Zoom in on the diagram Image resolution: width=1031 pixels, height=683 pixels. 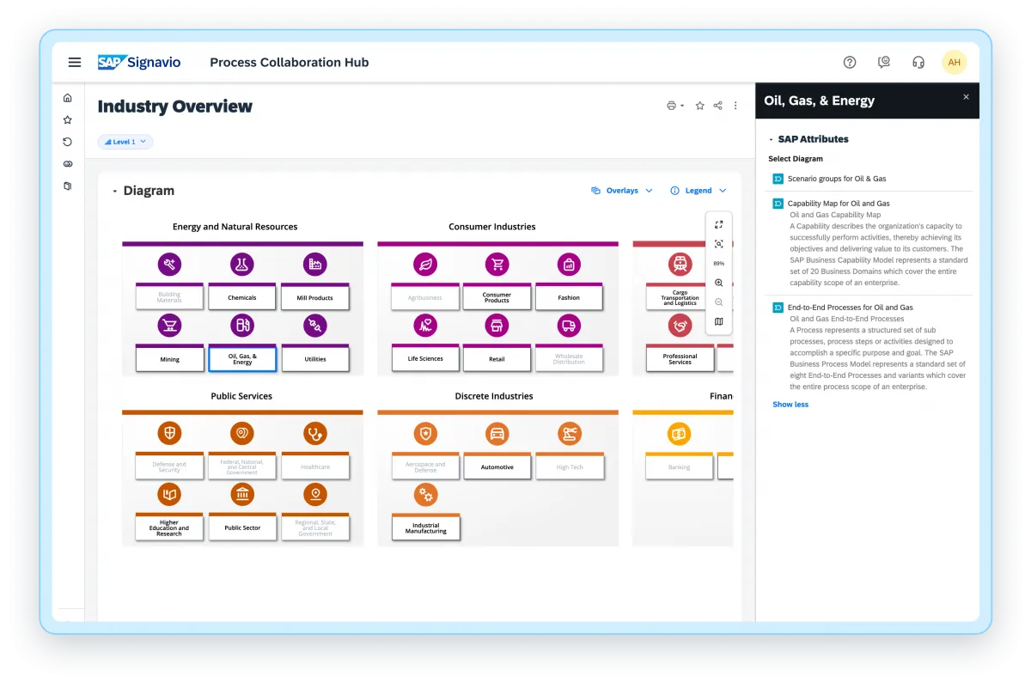pos(719,283)
